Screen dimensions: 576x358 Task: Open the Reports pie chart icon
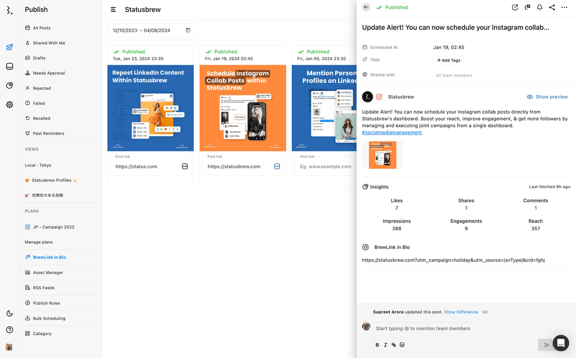tap(9, 85)
